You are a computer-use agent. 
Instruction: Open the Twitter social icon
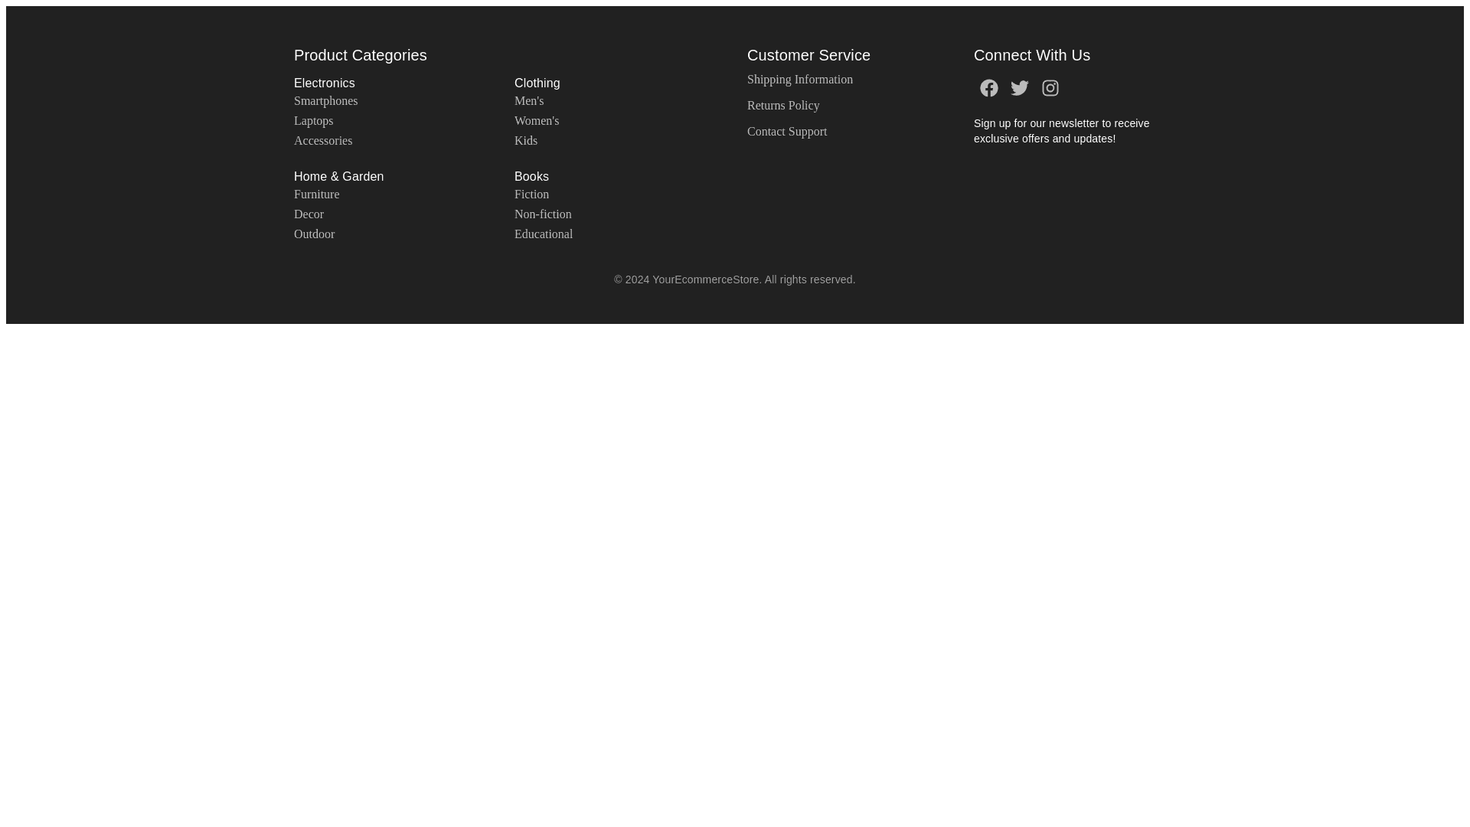1019,88
